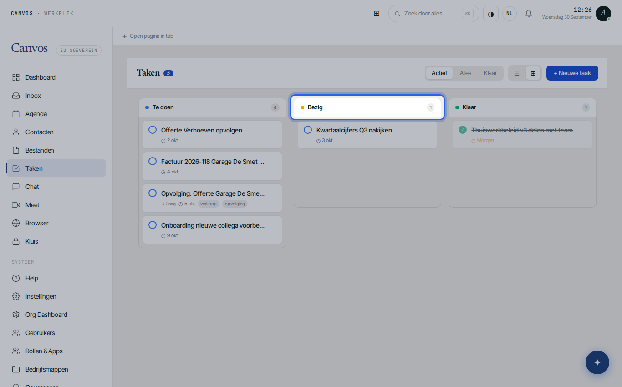Screen dimensions: 622x387
Task: Uncheck the completed Thuiswerkbeleid v3 task
Action: tap(463, 130)
